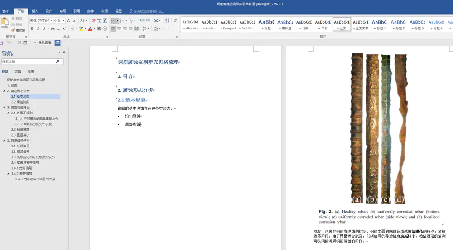Image resolution: width=453 pixels, height=250 pixels.
Task: Activate the Format Painter (格式刷)
Action: pos(18,30)
